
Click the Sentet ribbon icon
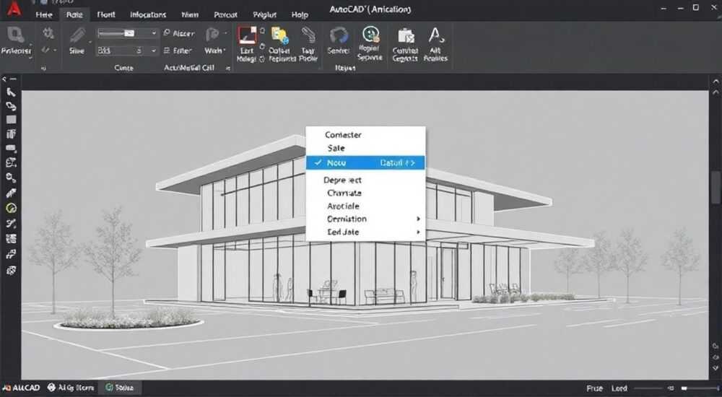339,36
